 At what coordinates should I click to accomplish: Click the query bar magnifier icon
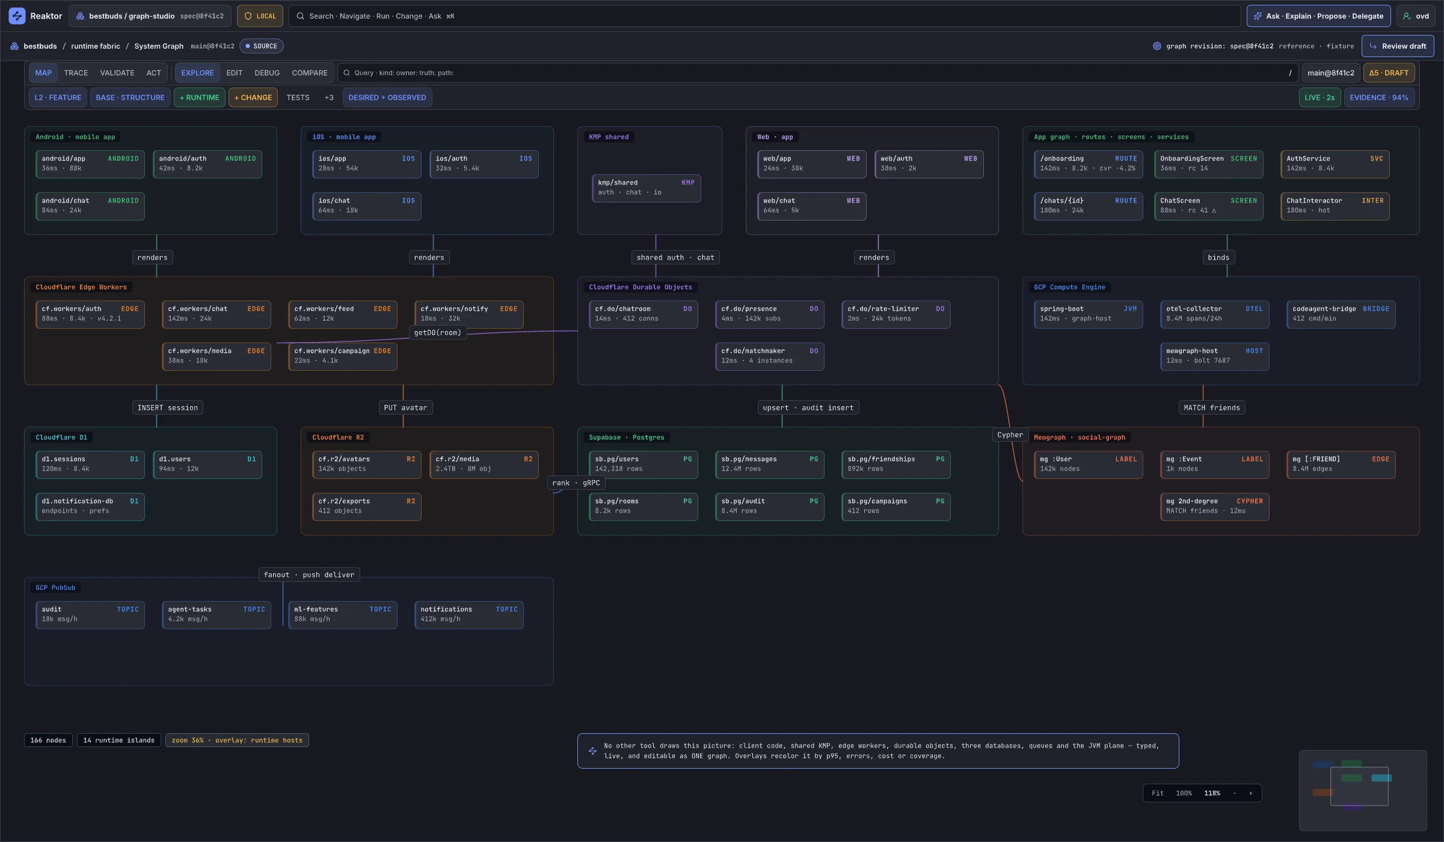(x=346, y=73)
